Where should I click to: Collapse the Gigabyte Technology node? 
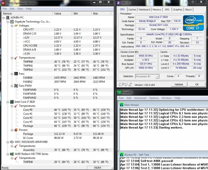[8, 22]
